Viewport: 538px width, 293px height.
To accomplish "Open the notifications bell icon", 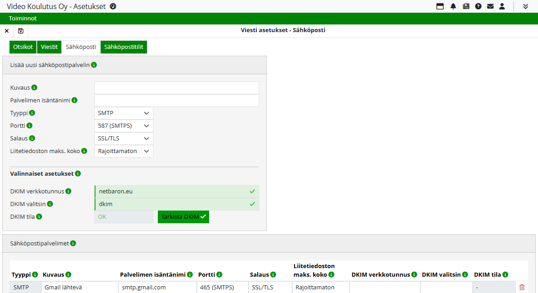I will 453,6.
